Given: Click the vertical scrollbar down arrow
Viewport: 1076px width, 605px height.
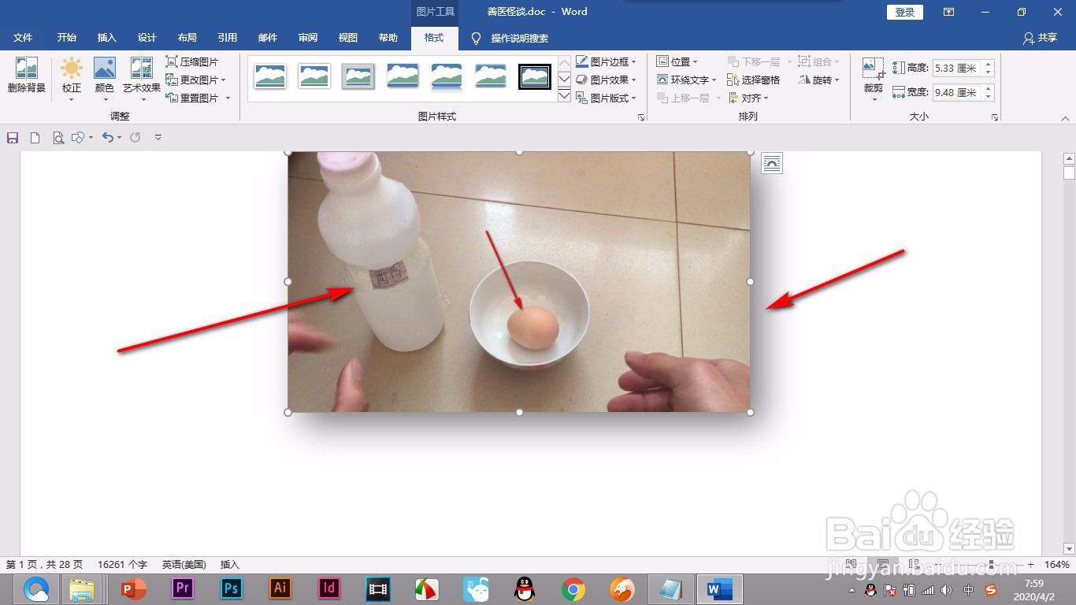Looking at the screenshot, I should tap(1069, 548).
